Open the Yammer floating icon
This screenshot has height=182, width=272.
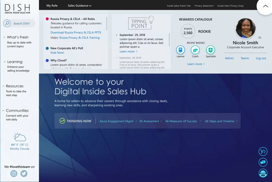pyautogui.click(x=263, y=151)
